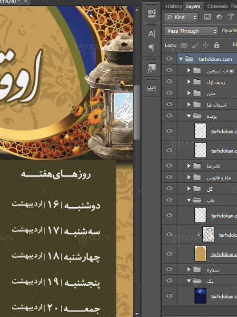This screenshot has width=237, height=317.
Task: Collapse the پرنده group
Action: click(189, 116)
